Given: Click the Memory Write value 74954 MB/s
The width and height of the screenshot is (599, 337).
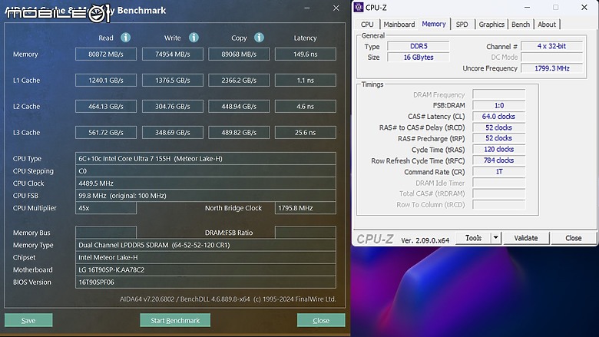Looking at the screenshot, I should coord(172,55).
